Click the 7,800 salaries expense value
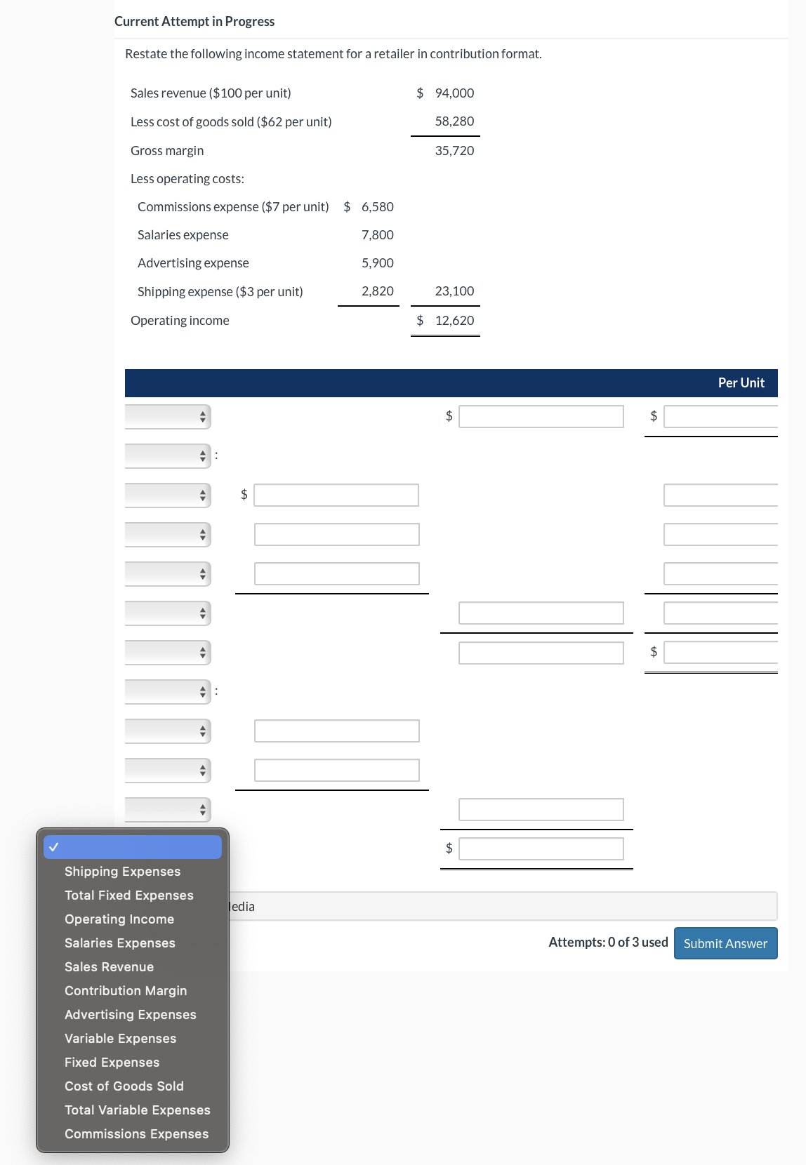The image size is (806, 1165). pos(378,234)
